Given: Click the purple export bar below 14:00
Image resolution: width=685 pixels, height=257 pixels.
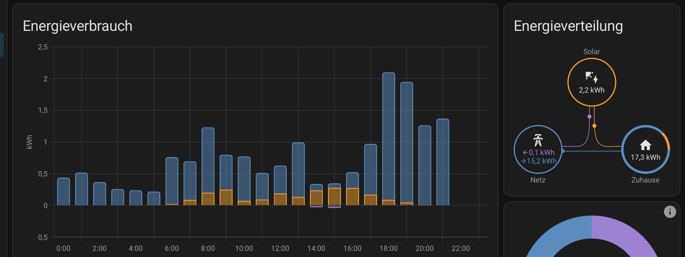Looking at the screenshot, I should pos(316,206).
